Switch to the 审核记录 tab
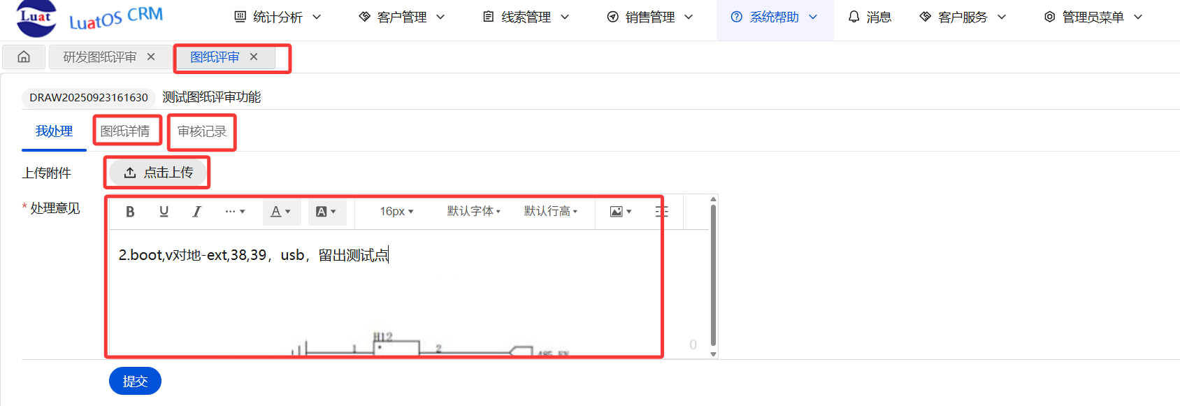1180x406 pixels. point(202,131)
